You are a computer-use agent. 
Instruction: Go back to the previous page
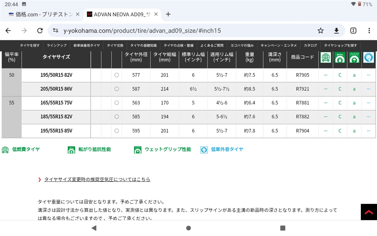[x=8, y=31]
